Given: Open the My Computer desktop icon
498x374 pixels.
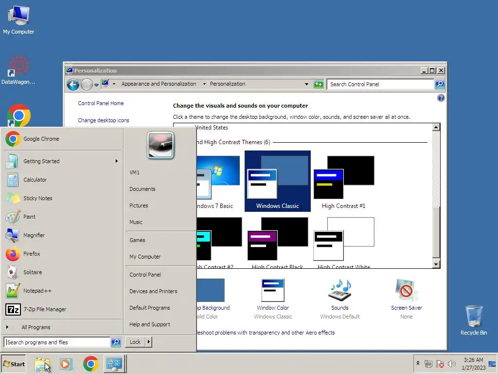Looking at the screenshot, I should (x=18, y=19).
